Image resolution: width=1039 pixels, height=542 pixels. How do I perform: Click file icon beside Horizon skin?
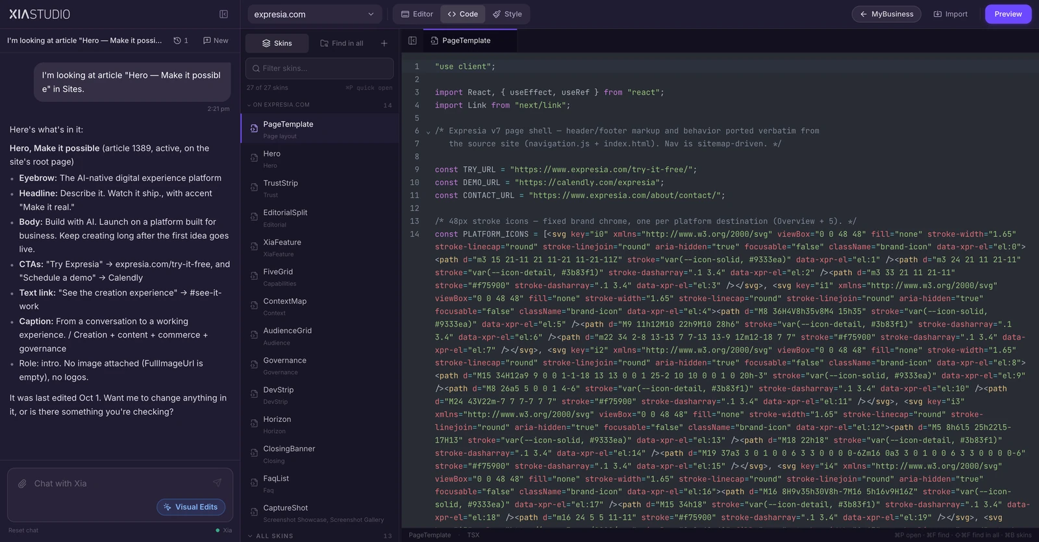point(254,423)
